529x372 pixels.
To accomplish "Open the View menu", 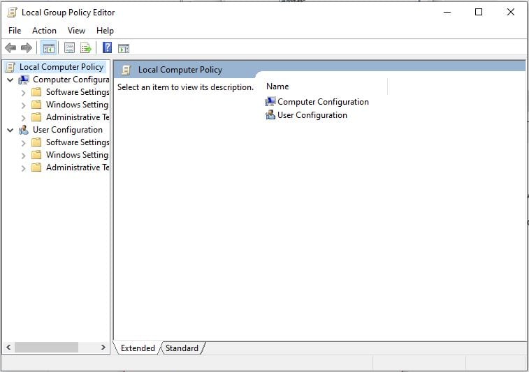I will tap(76, 31).
